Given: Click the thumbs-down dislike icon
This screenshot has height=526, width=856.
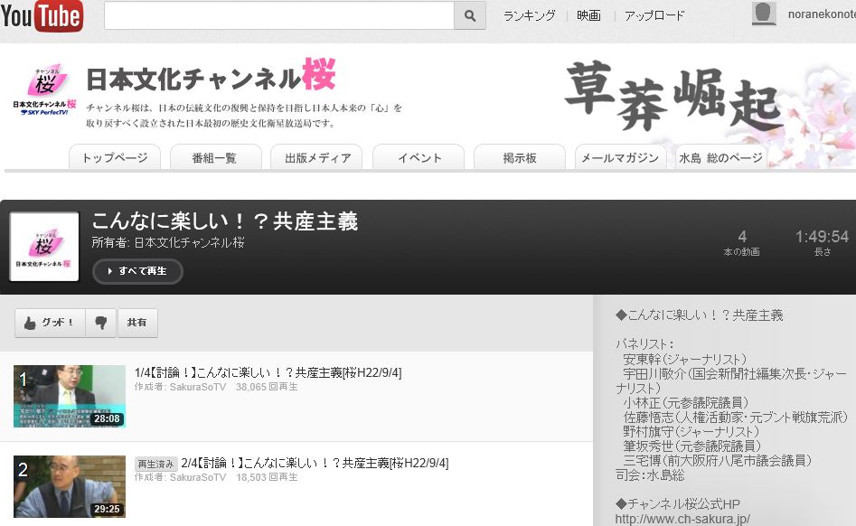Looking at the screenshot, I should pos(100,323).
